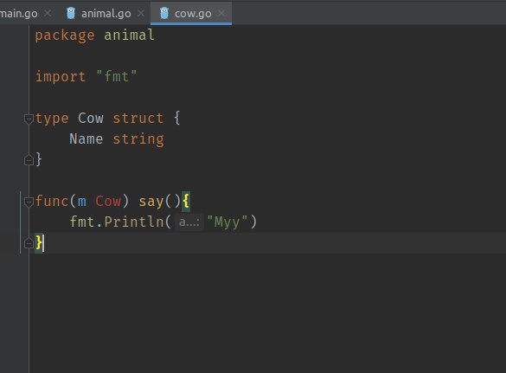Click the 'Println' function call
The height and width of the screenshot is (373, 506).
point(134,222)
